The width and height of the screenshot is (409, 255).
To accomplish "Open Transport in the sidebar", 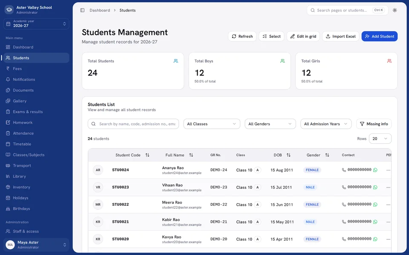I will [36, 165].
